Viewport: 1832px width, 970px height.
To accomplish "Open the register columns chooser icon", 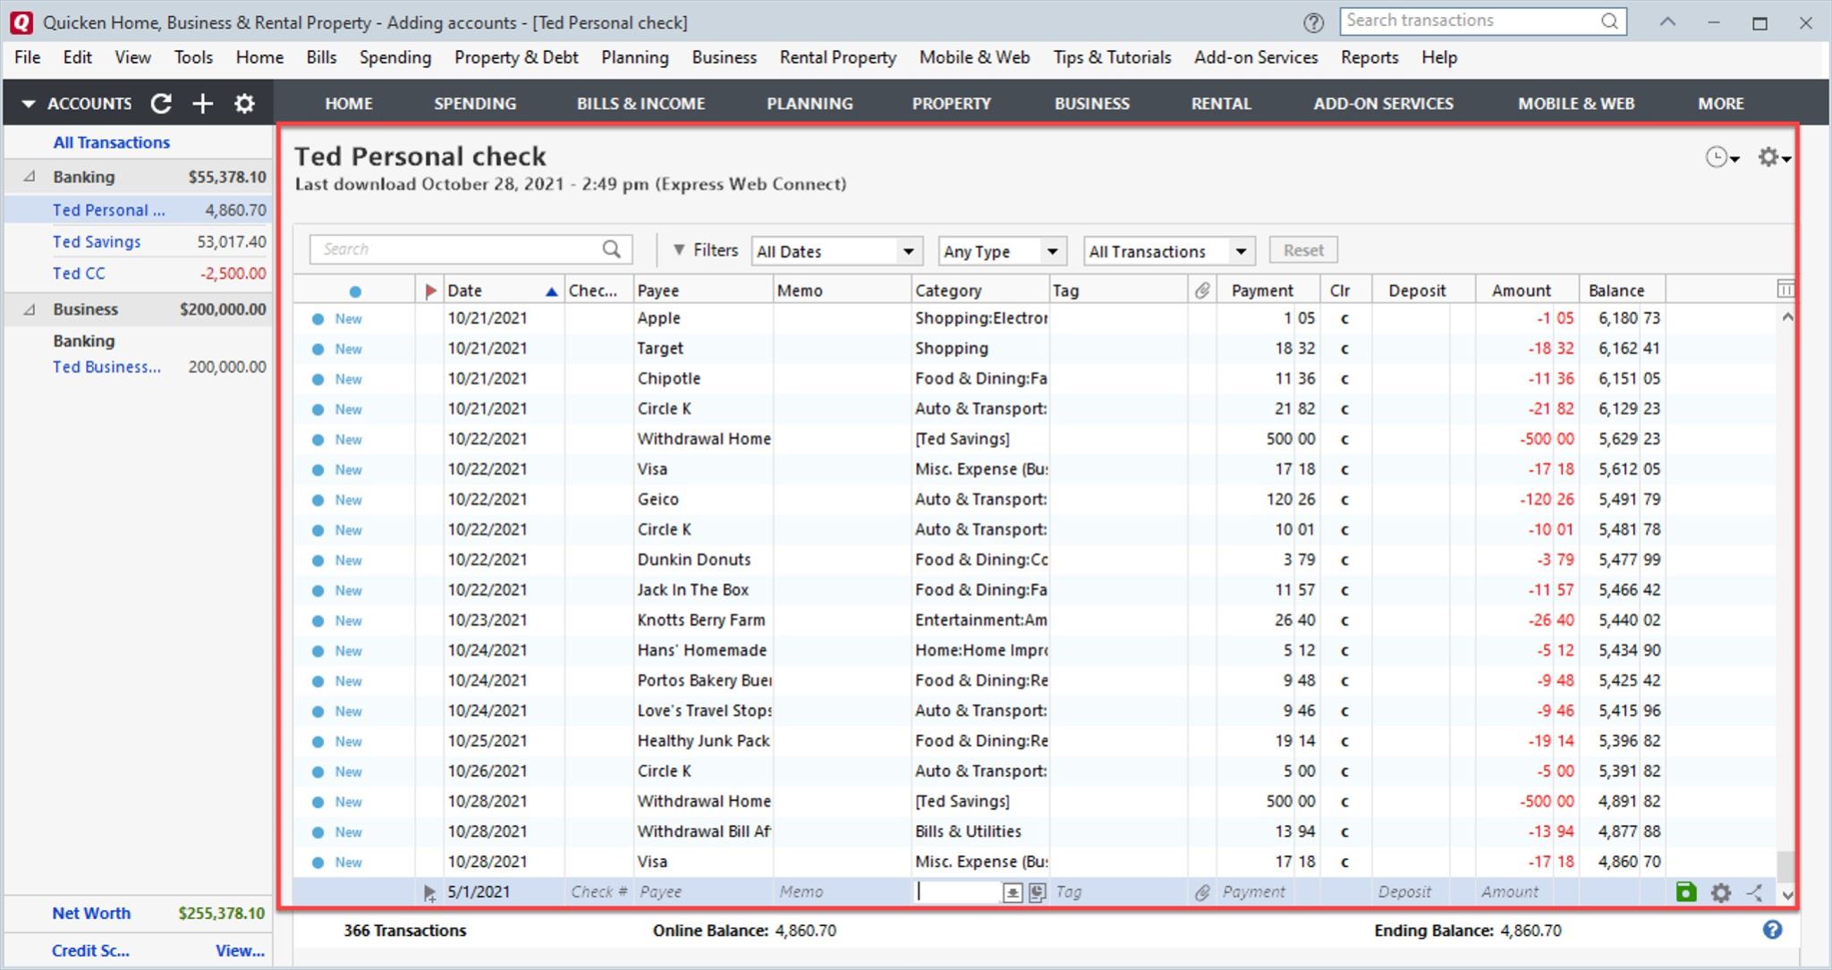I will 1785,289.
